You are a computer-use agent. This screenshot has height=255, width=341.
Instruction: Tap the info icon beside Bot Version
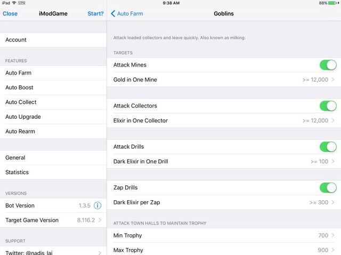point(98,205)
